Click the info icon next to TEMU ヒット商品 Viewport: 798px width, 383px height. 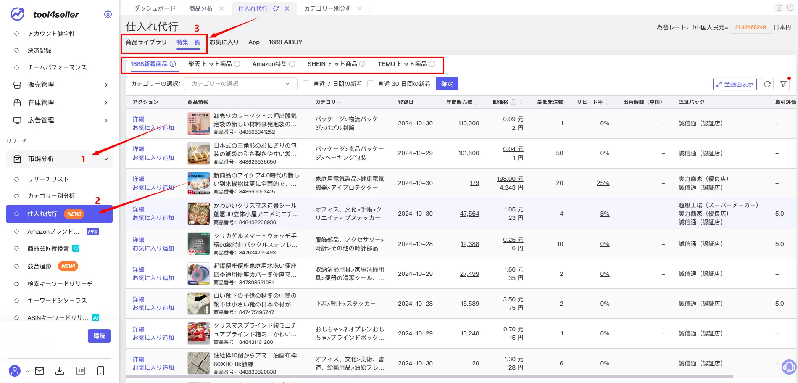click(x=432, y=64)
